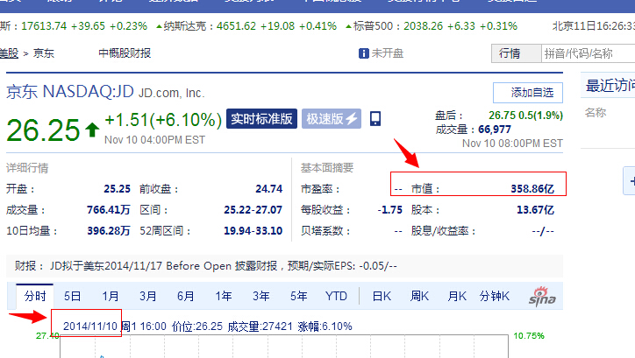Click 京东 breadcrumb link
This screenshot has width=635, height=358.
click(x=44, y=53)
